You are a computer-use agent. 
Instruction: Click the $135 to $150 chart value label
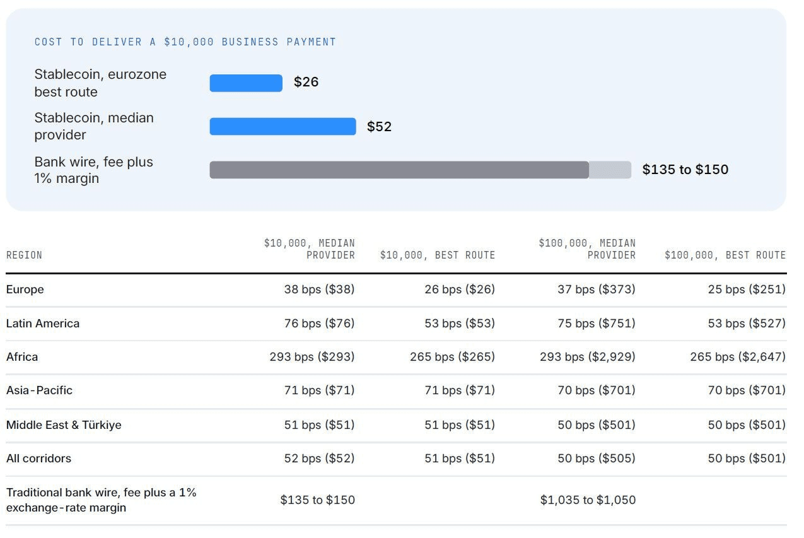(685, 170)
